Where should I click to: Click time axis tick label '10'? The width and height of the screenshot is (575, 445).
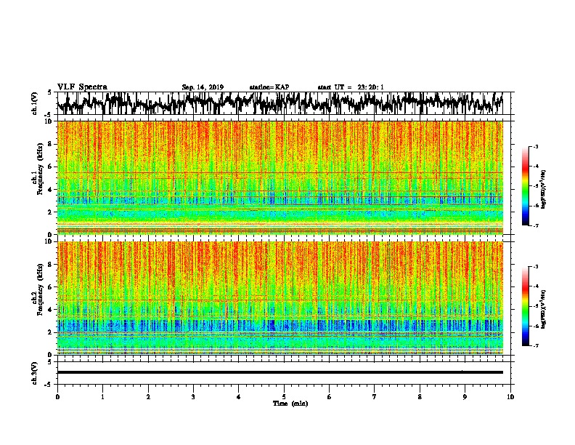coord(510,397)
